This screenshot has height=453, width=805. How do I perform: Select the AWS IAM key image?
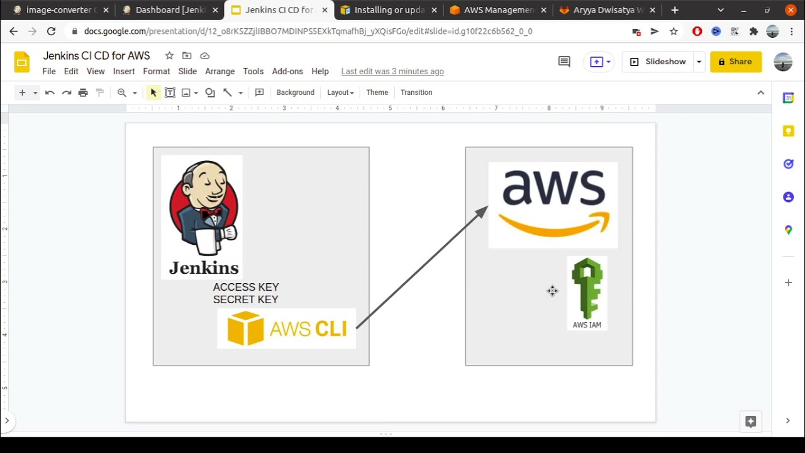(587, 293)
